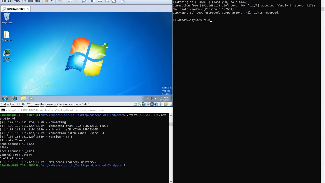Click the Show desktop strip in Windows 7 taskbar
325x183 pixels.
(x=172, y=99)
